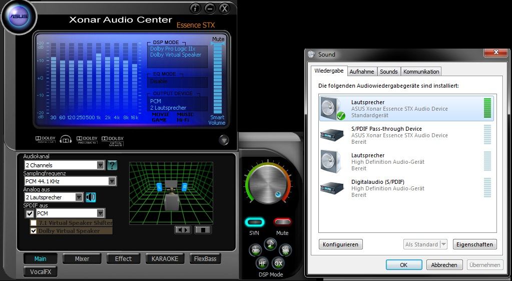Switch to Kommunikation tab

point(421,72)
